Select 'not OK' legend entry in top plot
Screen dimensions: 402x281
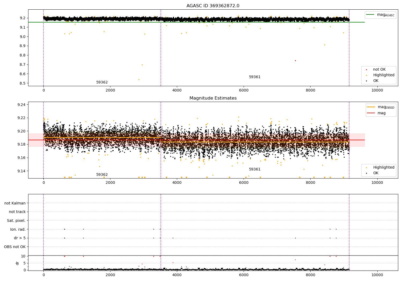click(379, 70)
